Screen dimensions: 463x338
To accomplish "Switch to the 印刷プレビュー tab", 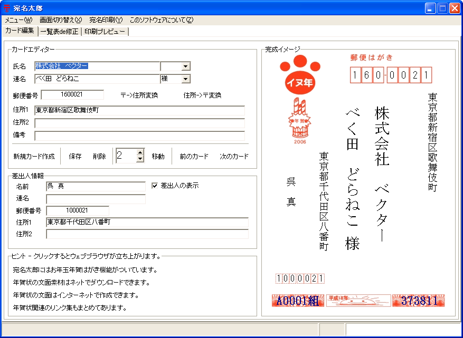I will 105,32.
